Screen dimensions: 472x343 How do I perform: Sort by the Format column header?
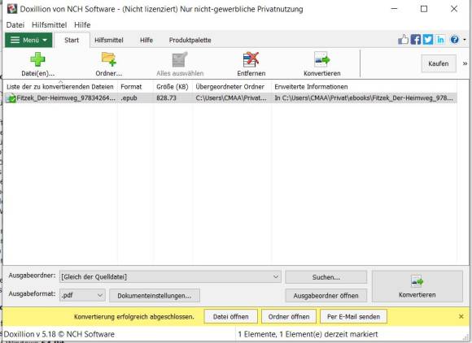(x=135, y=87)
